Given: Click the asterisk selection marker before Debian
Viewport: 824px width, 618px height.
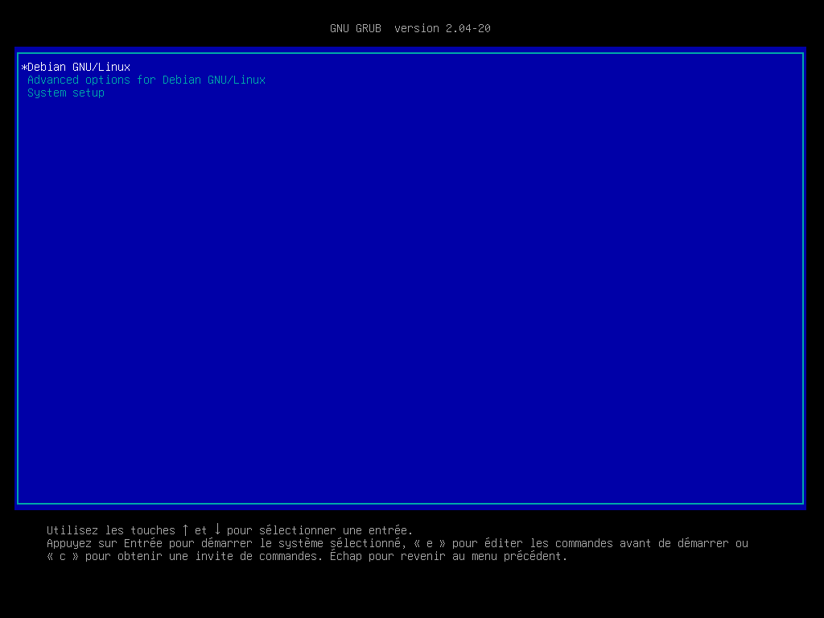Looking at the screenshot, I should click(x=24, y=68).
